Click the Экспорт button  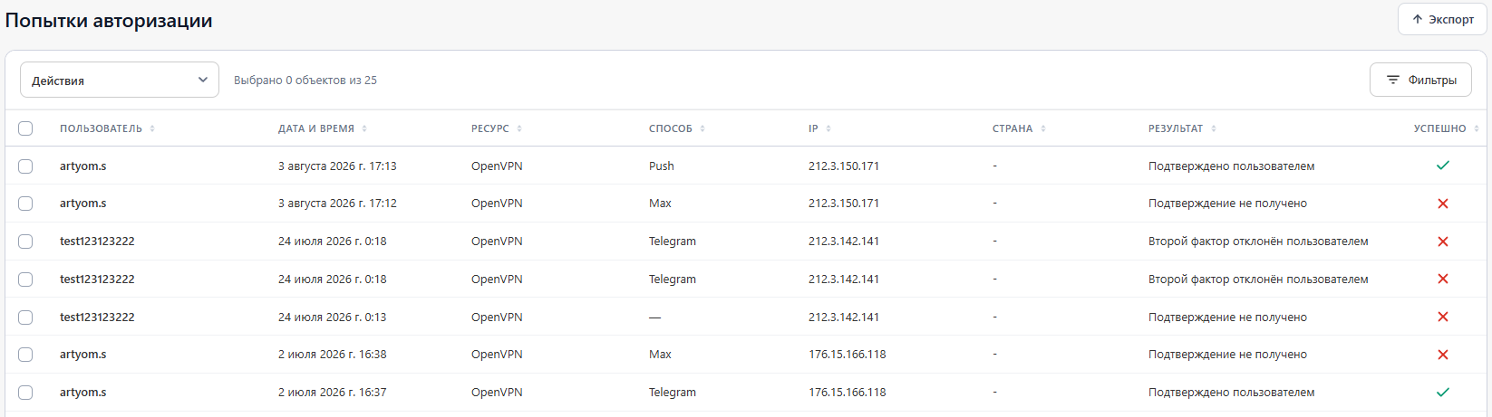pyautogui.click(x=1442, y=19)
